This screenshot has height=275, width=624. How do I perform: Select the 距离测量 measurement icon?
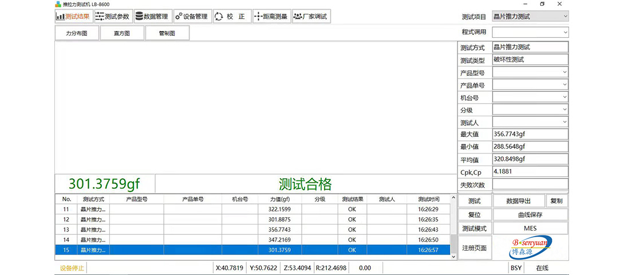pyautogui.click(x=258, y=17)
